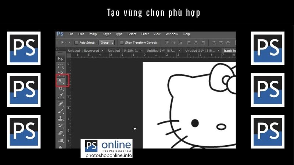294x165 pixels.
Task: Open the Edit menu
Action: point(81,34)
